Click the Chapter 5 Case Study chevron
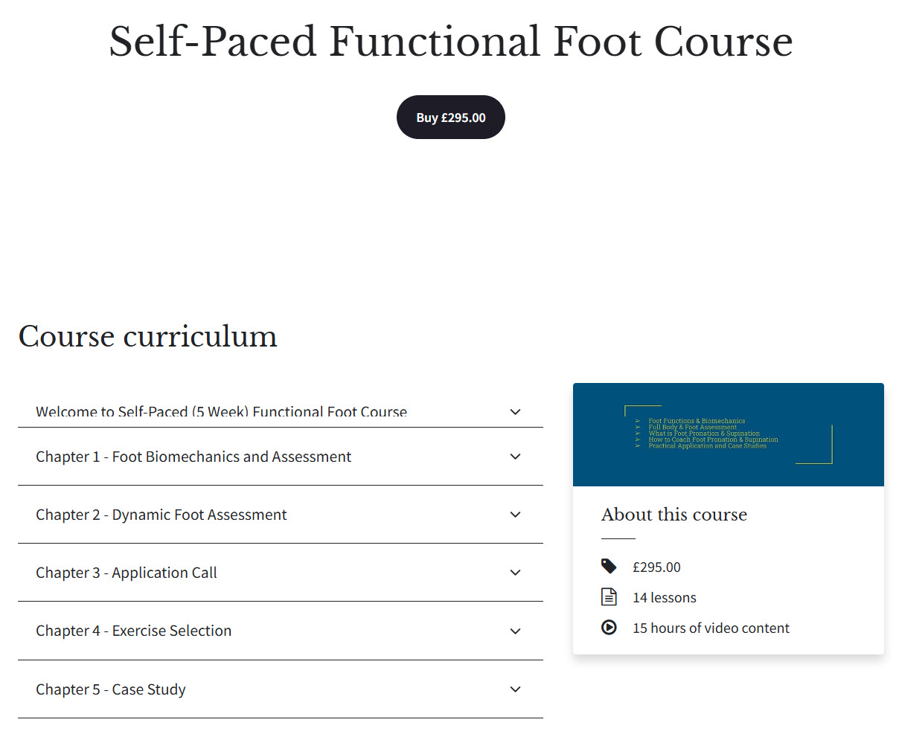899x734 pixels. 515,689
